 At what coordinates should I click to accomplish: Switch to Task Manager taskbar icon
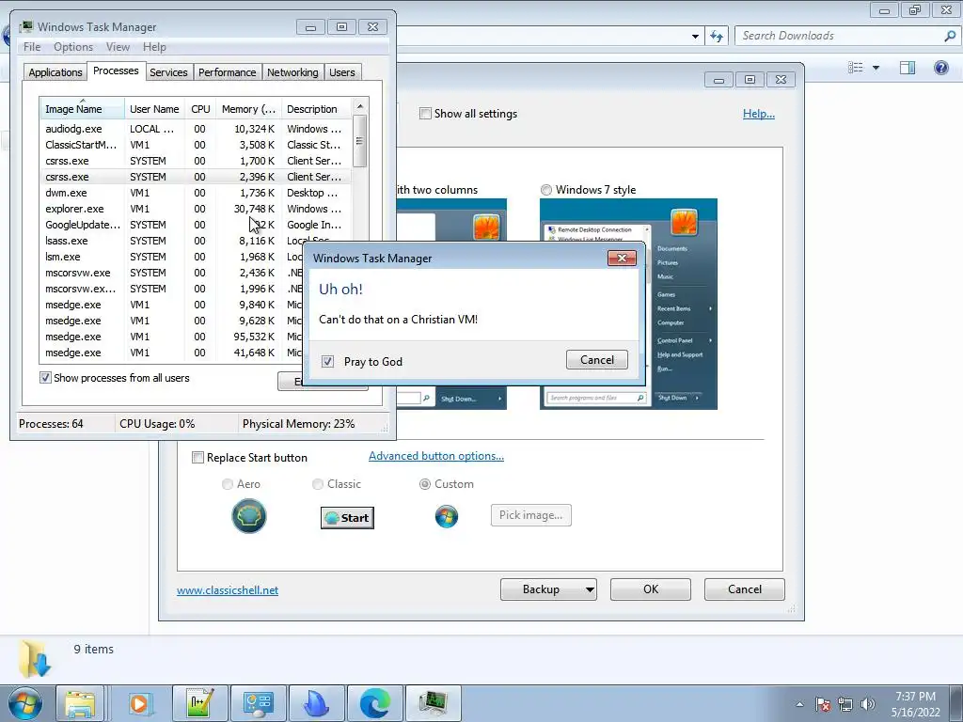coord(433,703)
